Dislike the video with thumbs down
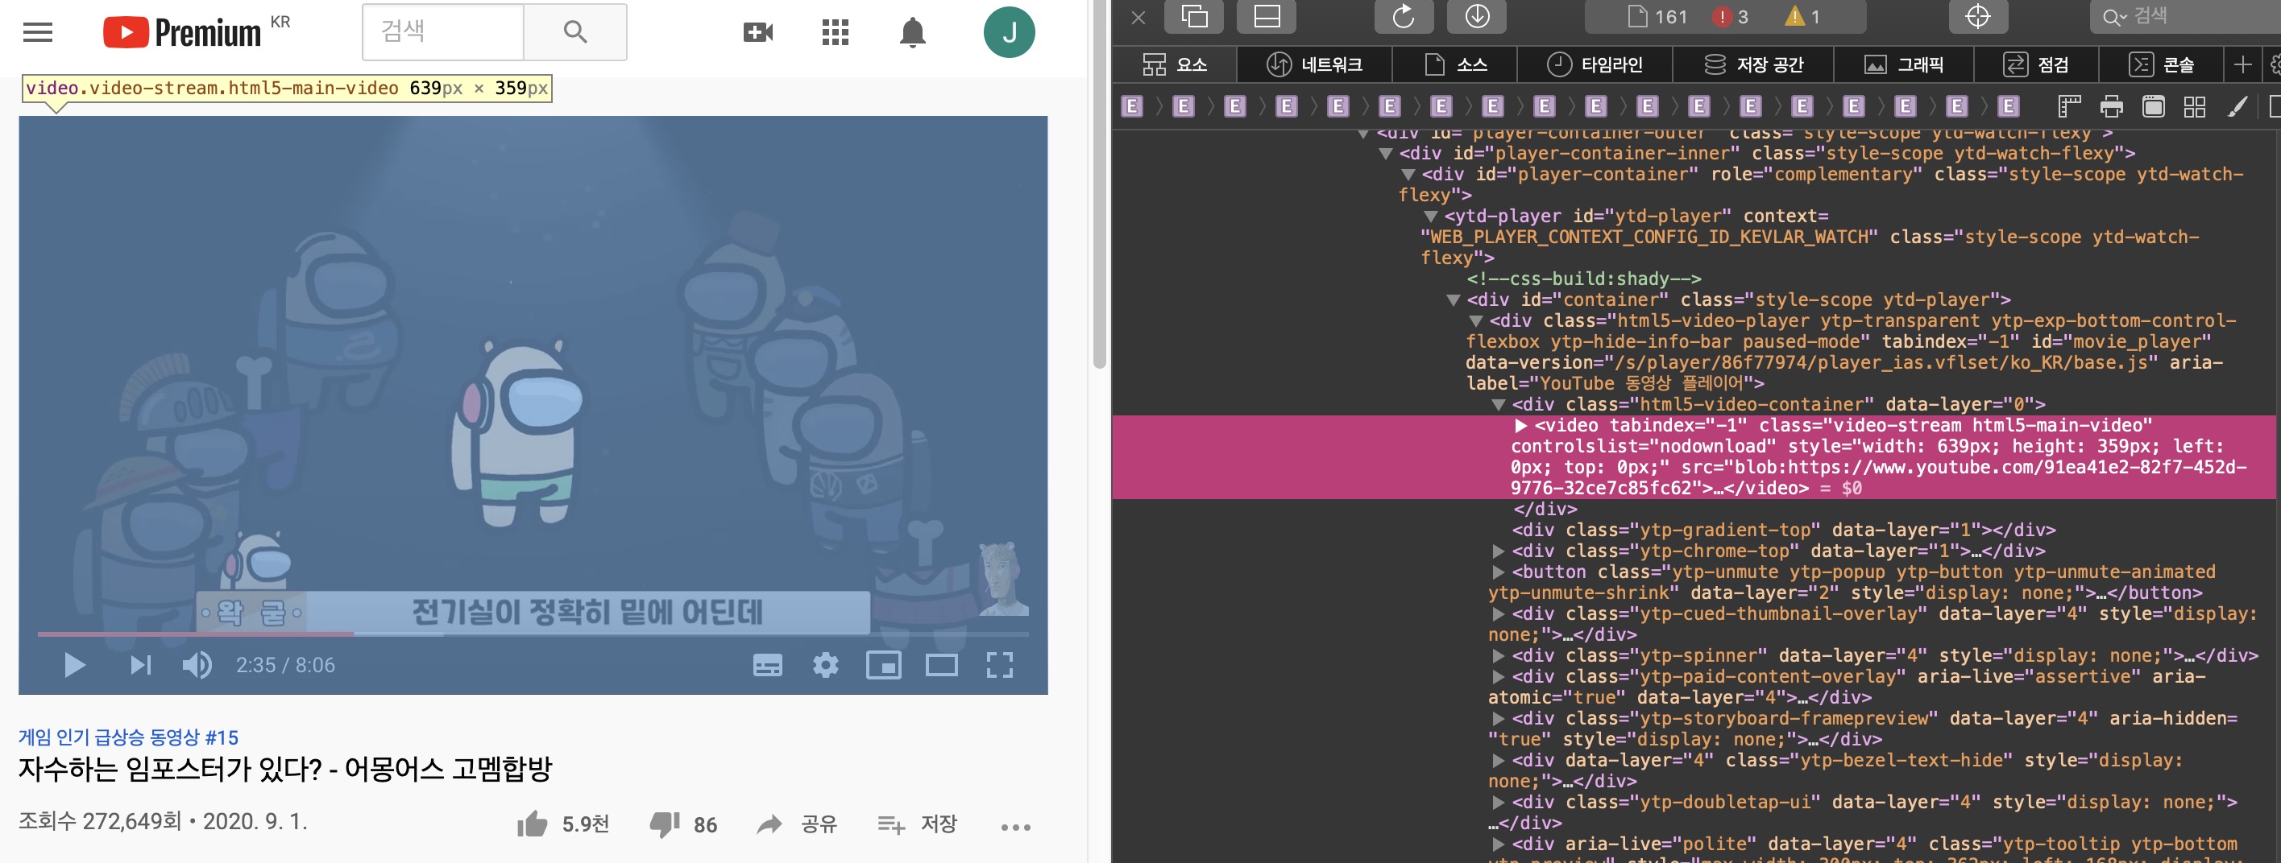 tap(664, 824)
